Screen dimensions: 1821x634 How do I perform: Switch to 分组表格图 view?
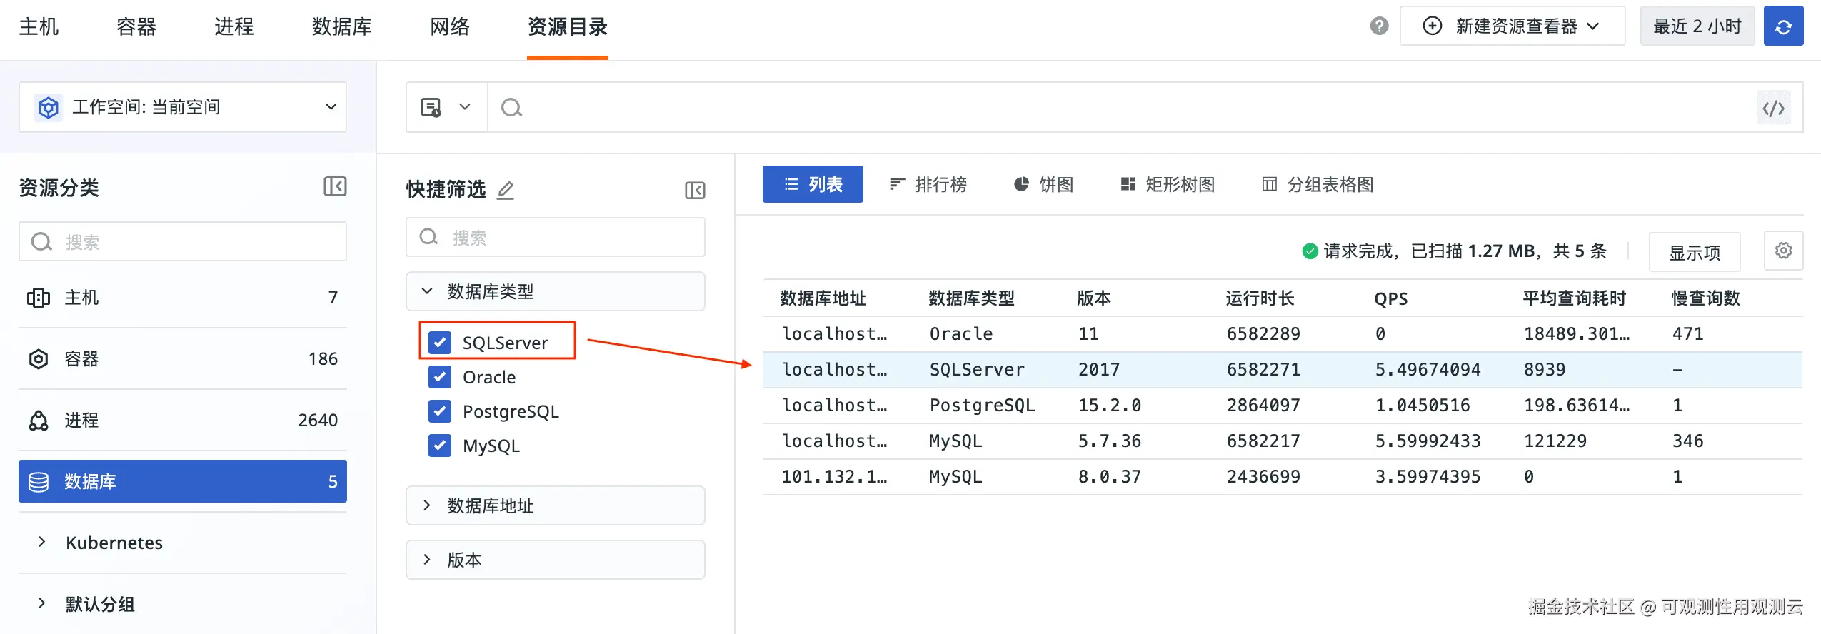(1318, 184)
